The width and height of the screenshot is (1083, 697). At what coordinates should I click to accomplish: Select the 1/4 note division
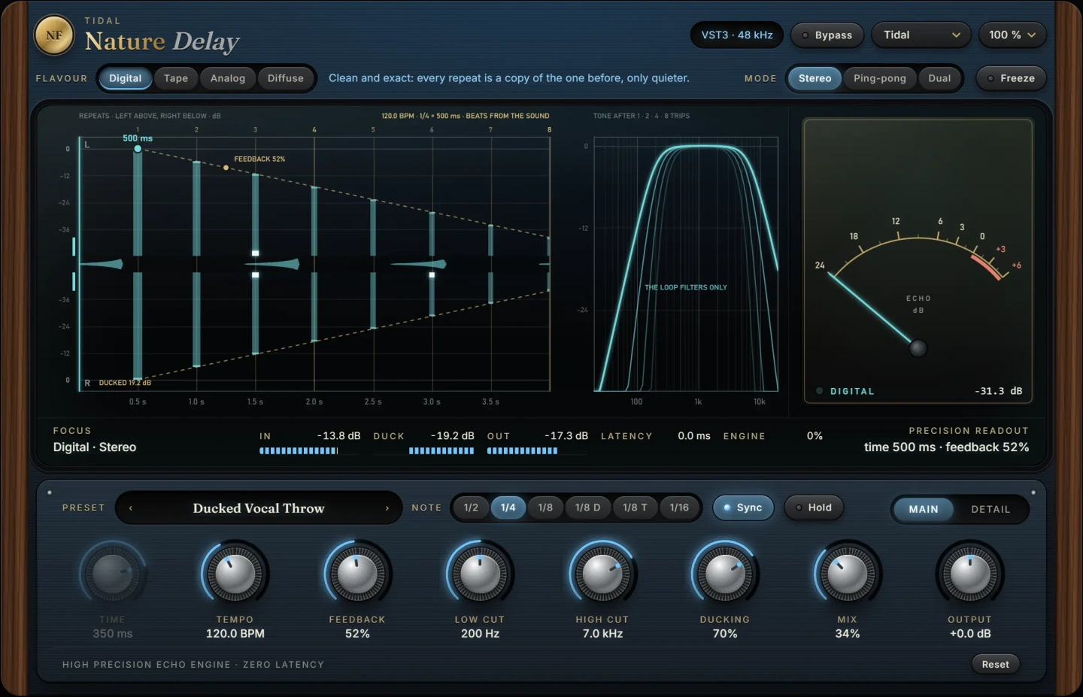click(508, 508)
